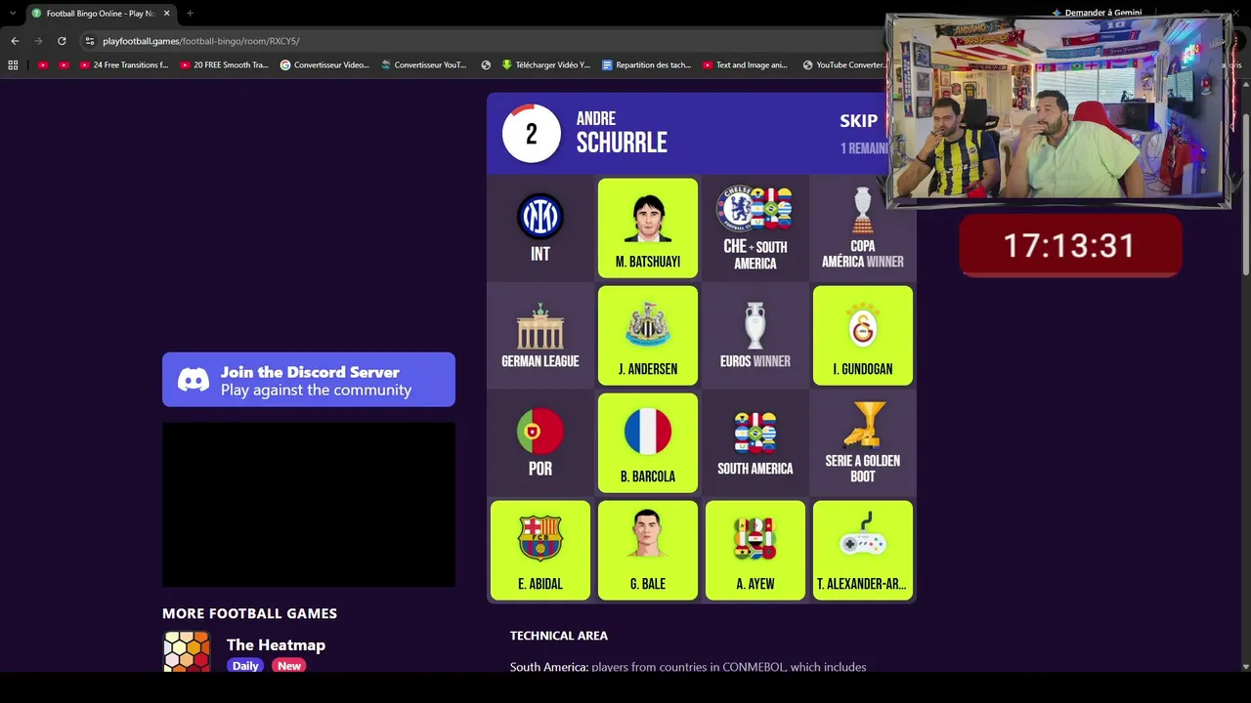The height and width of the screenshot is (703, 1251).
Task: View site information icon in address bar
Action: click(90, 41)
